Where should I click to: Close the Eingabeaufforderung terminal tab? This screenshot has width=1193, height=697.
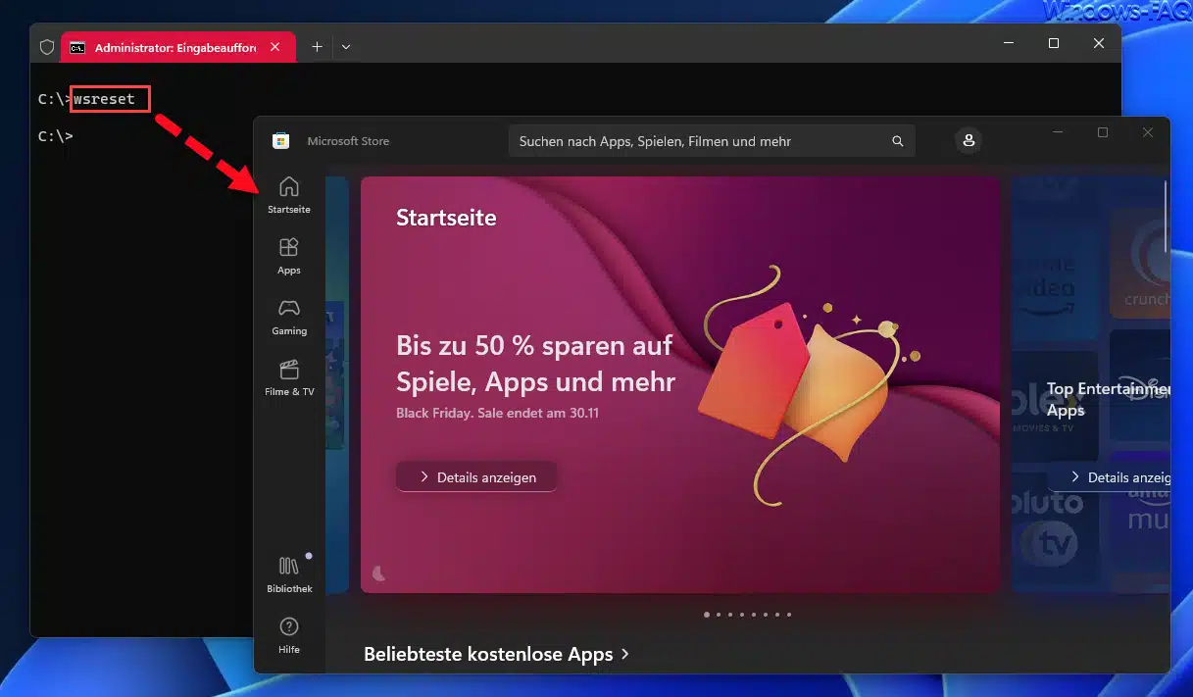click(275, 46)
